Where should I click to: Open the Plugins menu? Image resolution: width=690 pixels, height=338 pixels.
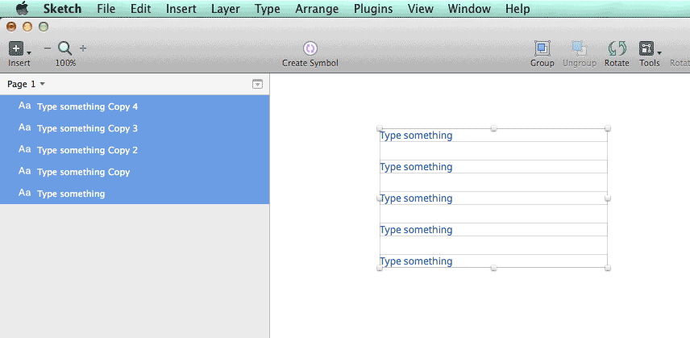click(373, 9)
